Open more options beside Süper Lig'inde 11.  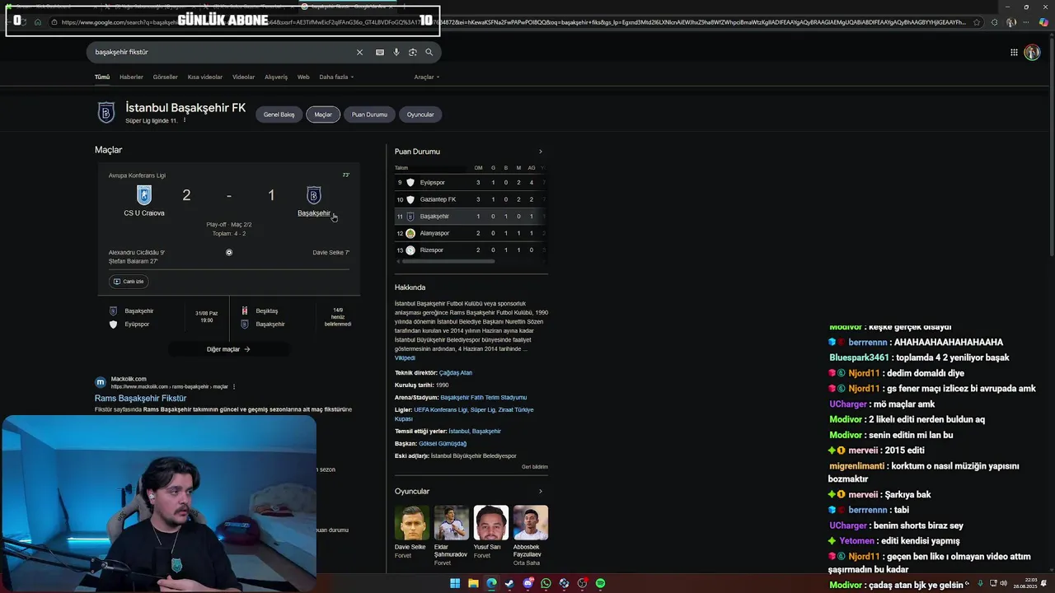185,120
